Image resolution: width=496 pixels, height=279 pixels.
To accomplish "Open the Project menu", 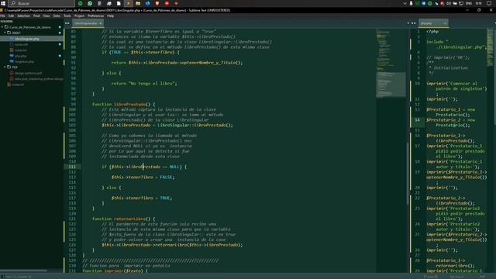I will tap(79, 15).
